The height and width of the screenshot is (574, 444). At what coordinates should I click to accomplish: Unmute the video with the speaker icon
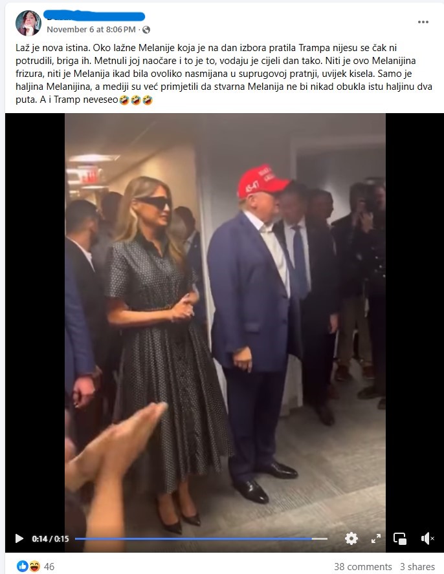[x=428, y=538]
